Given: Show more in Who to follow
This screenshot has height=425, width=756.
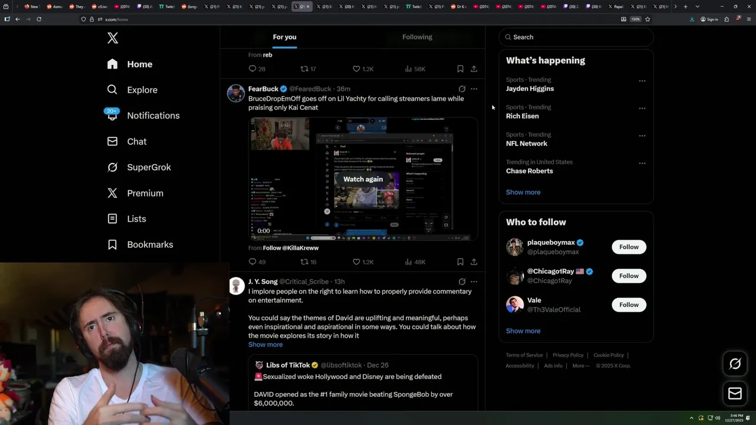Looking at the screenshot, I should (523, 331).
